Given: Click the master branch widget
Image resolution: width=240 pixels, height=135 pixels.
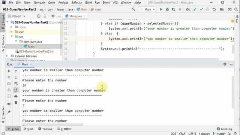Looking at the screenshot, I should (219, 133).
